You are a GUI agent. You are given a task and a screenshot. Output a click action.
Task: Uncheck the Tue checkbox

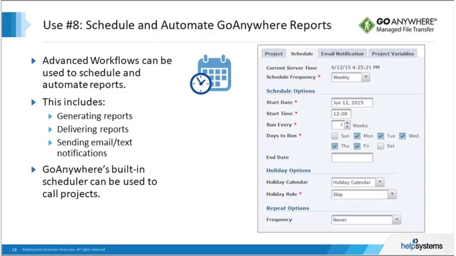[x=380, y=136]
